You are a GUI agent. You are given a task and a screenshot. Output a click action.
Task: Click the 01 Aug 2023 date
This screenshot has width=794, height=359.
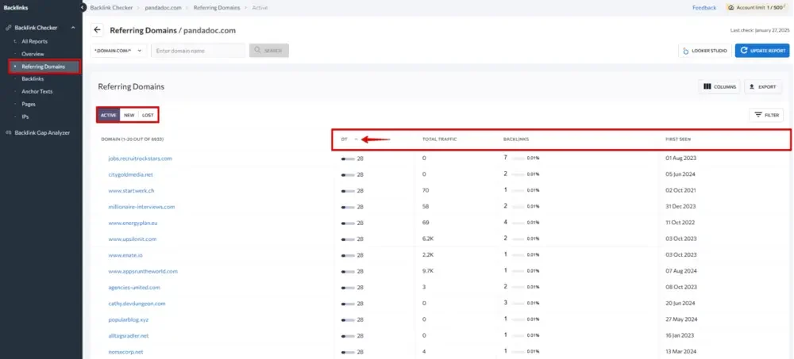(x=680, y=158)
